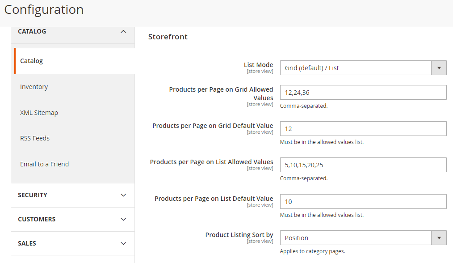
Task: Open the Inventory configuration tab
Action: point(34,87)
